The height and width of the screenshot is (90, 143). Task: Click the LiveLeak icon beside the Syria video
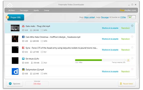[23, 48]
